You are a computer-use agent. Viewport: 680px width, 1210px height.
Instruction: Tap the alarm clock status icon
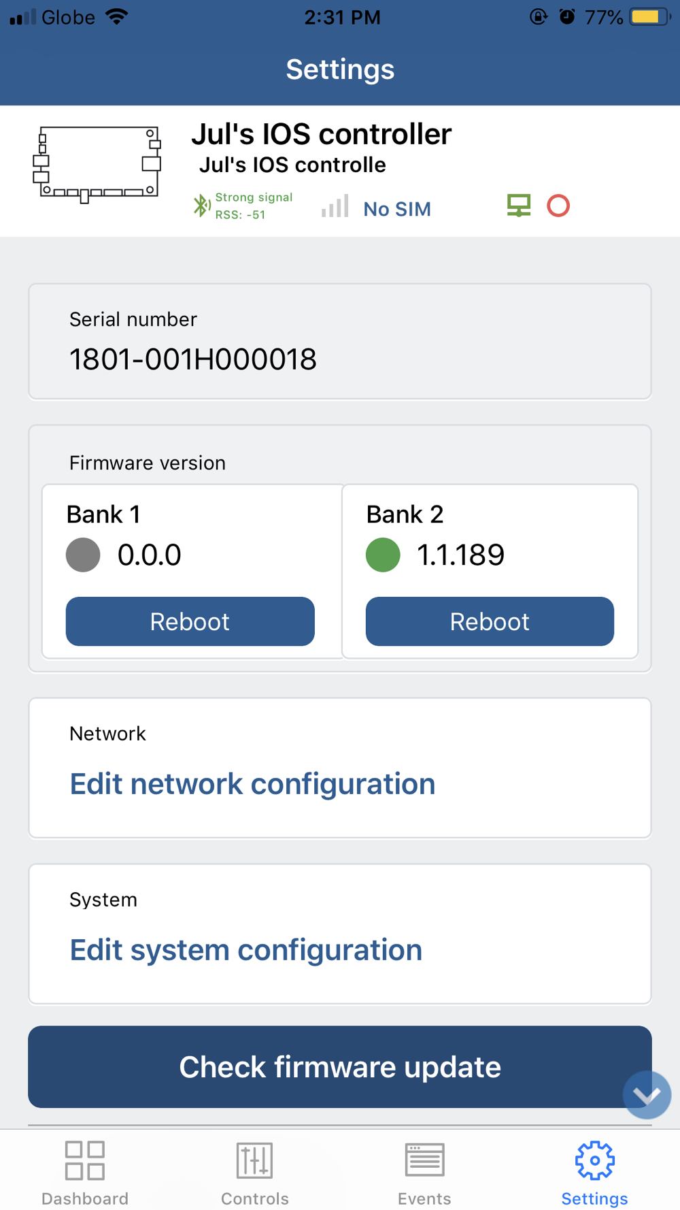(566, 17)
